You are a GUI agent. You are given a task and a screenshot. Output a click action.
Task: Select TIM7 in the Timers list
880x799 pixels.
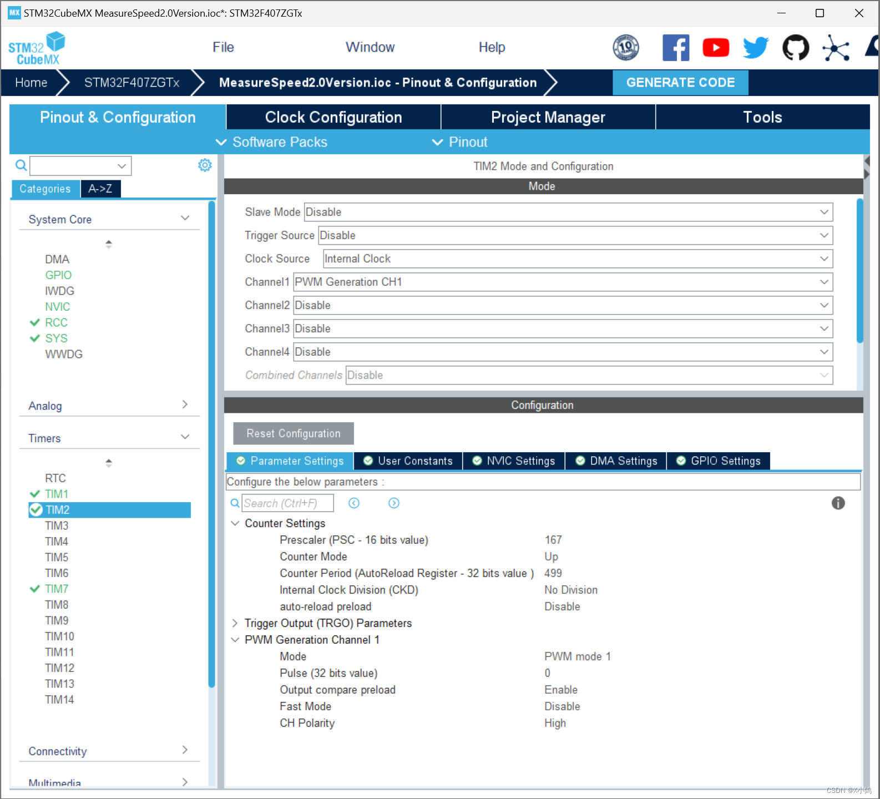(x=56, y=589)
